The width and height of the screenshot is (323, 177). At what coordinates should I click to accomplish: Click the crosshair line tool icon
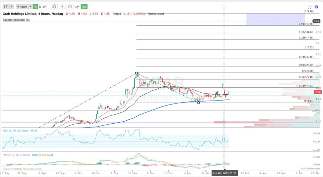(77, 7)
